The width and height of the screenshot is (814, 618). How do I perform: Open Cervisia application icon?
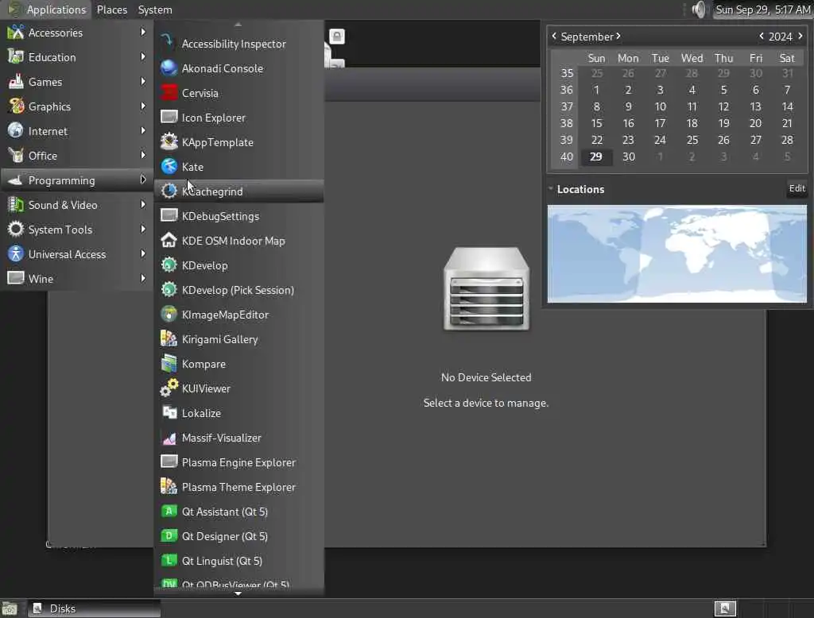click(x=169, y=93)
